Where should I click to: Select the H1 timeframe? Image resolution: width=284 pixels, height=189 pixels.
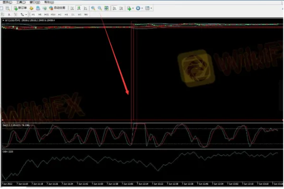pyautogui.click(x=59, y=15)
